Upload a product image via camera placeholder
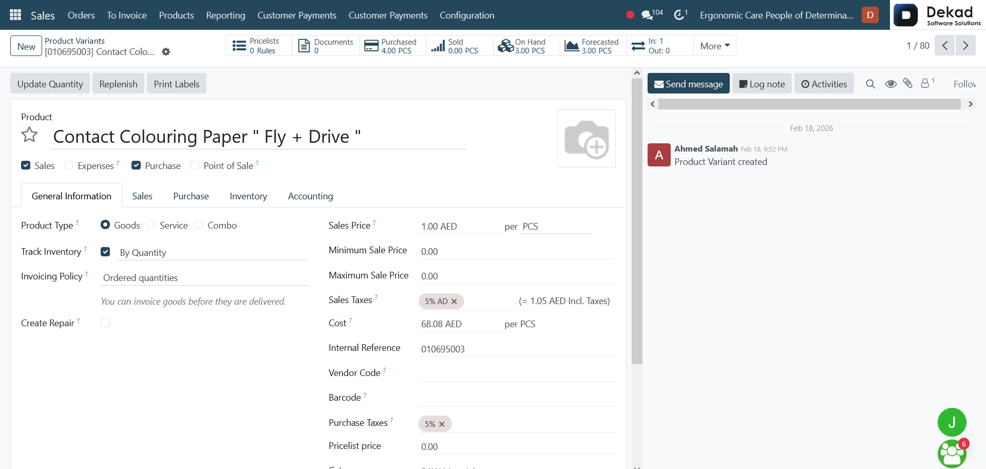 (x=586, y=139)
